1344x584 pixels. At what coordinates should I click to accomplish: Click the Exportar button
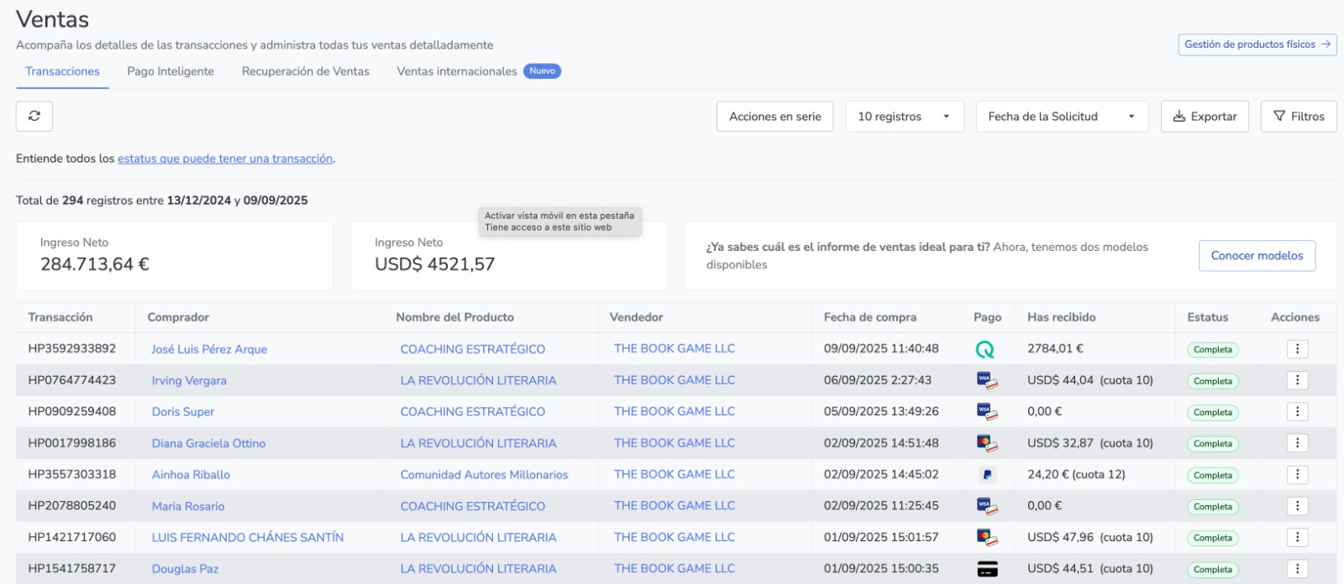click(1205, 117)
